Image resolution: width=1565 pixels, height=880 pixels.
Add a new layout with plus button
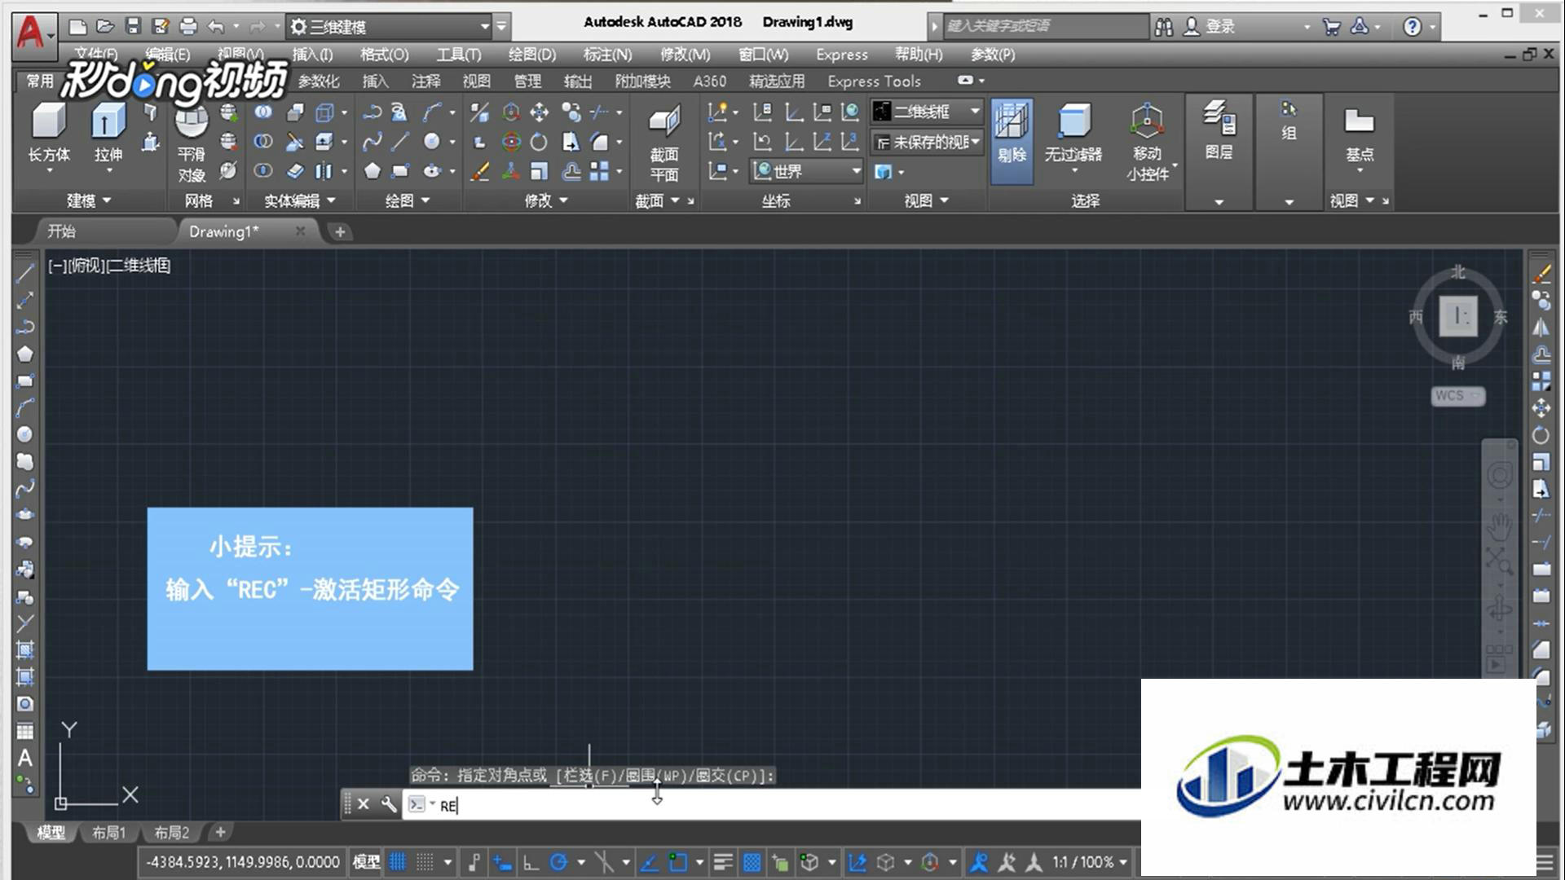click(x=220, y=832)
